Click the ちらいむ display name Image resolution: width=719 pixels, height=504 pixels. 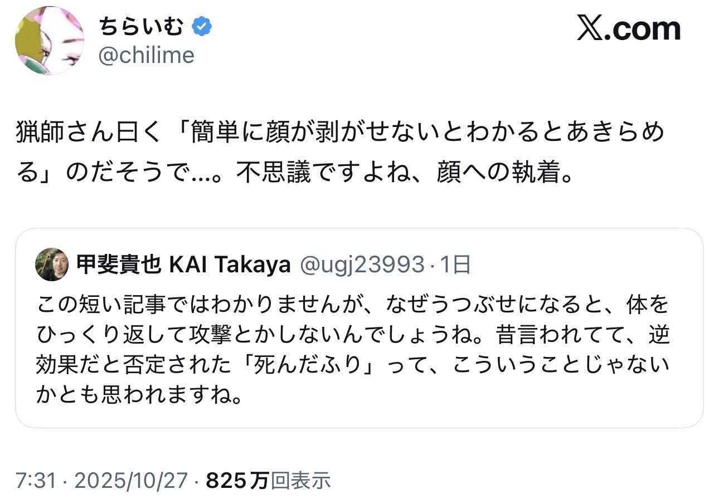141,26
